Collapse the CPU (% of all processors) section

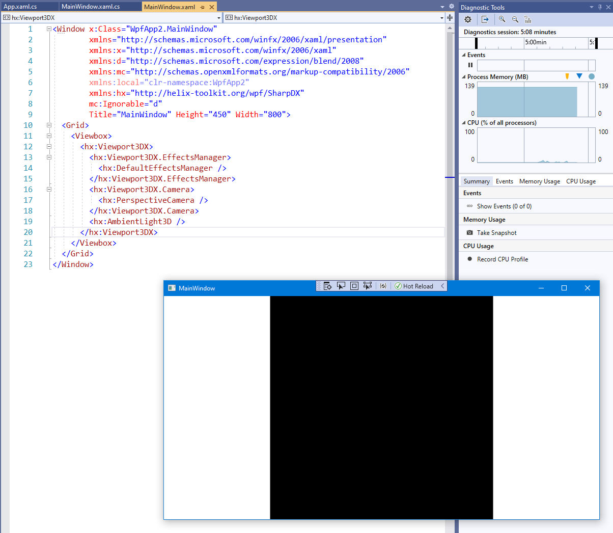pos(463,122)
